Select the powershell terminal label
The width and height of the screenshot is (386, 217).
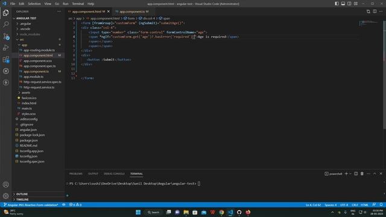[x=334, y=174]
